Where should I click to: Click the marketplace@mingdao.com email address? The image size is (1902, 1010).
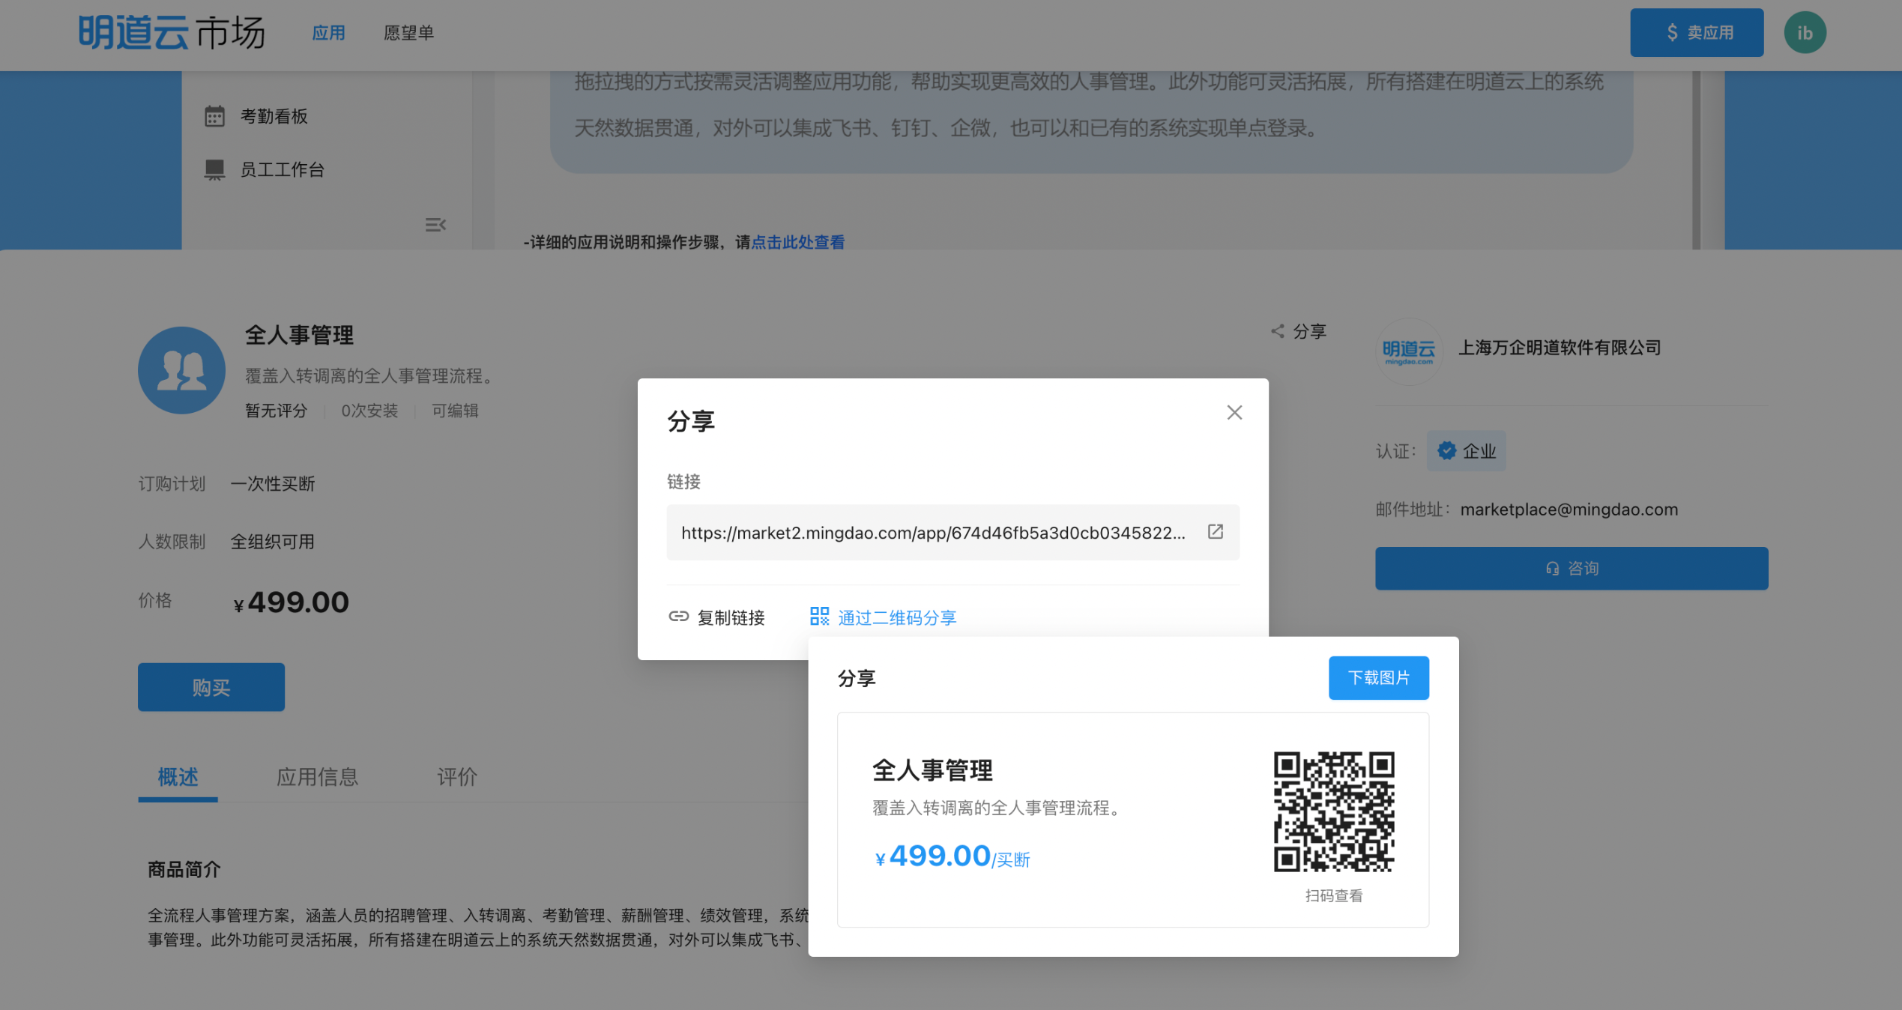(x=1569, y=509)
